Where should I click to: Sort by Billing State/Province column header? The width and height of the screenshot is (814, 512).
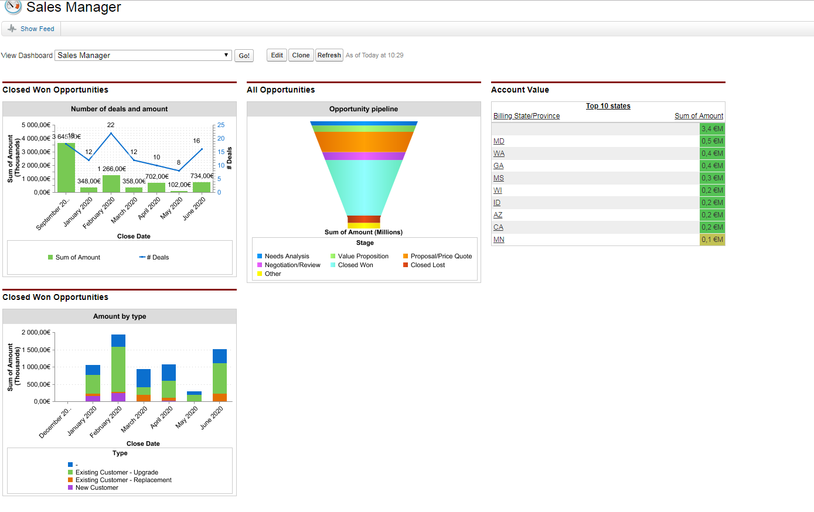point(526,116)
